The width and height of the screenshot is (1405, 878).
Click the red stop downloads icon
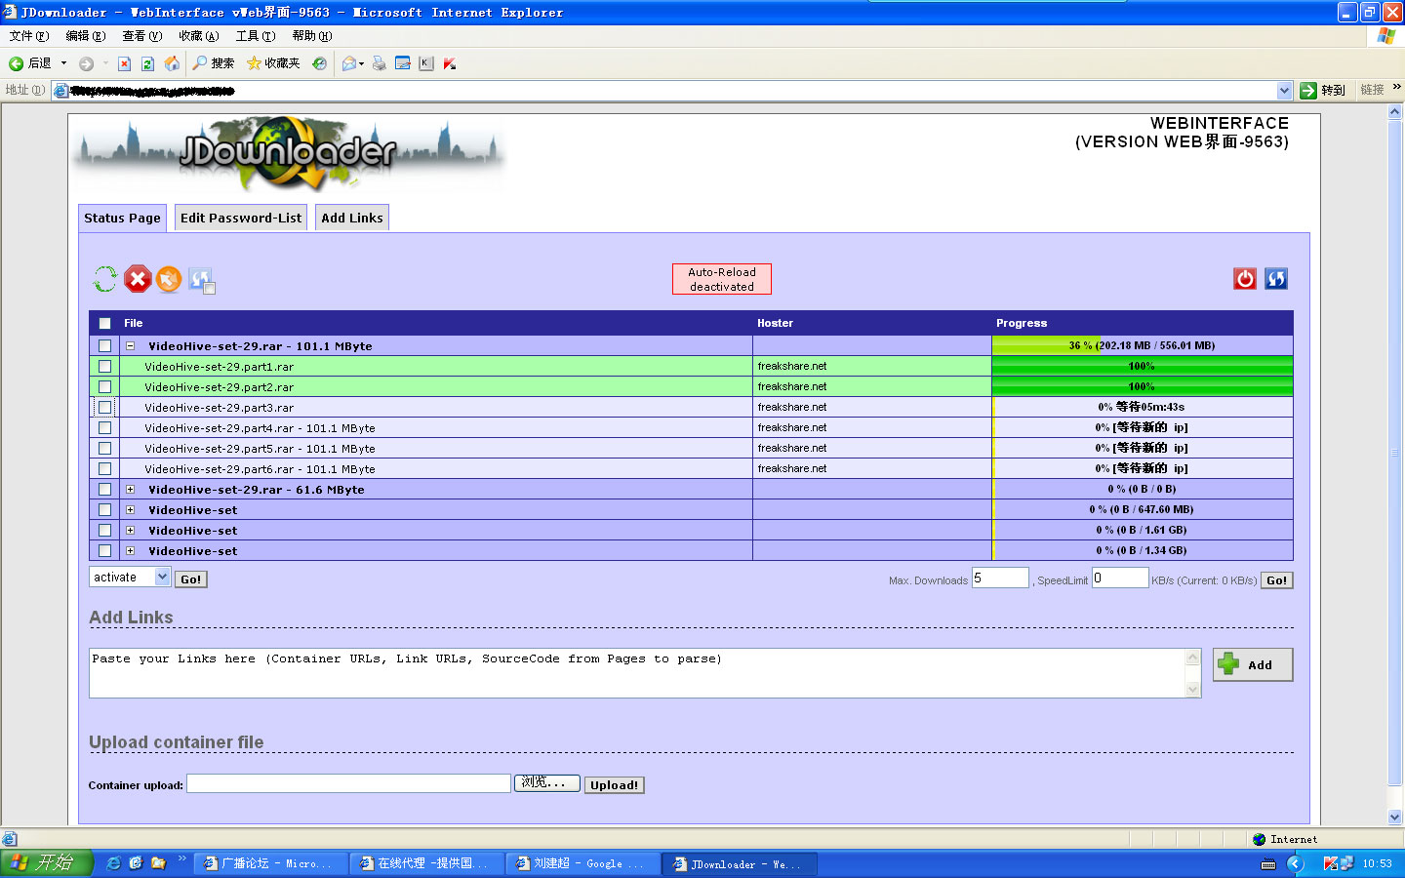point(138,279)
